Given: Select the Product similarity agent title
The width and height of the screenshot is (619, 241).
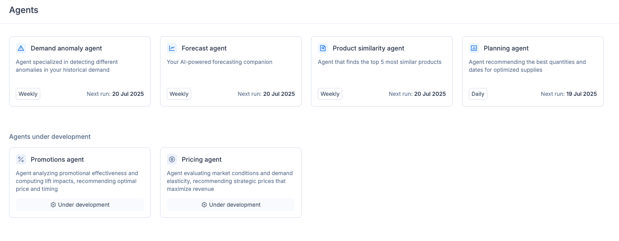Looking at the screenshot, I should 368,48.
